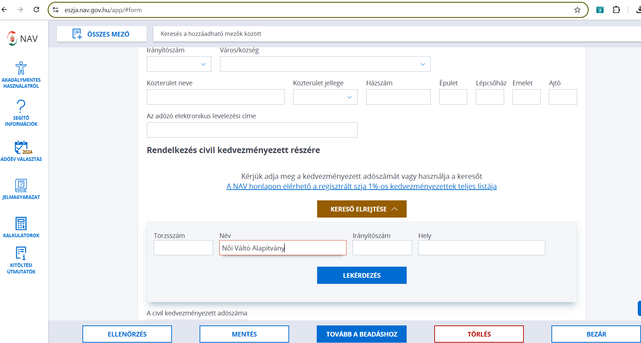Collapse the search with Kereső elrejtése
This screenshot has height=343, width=641.
(x=362, y=209)
